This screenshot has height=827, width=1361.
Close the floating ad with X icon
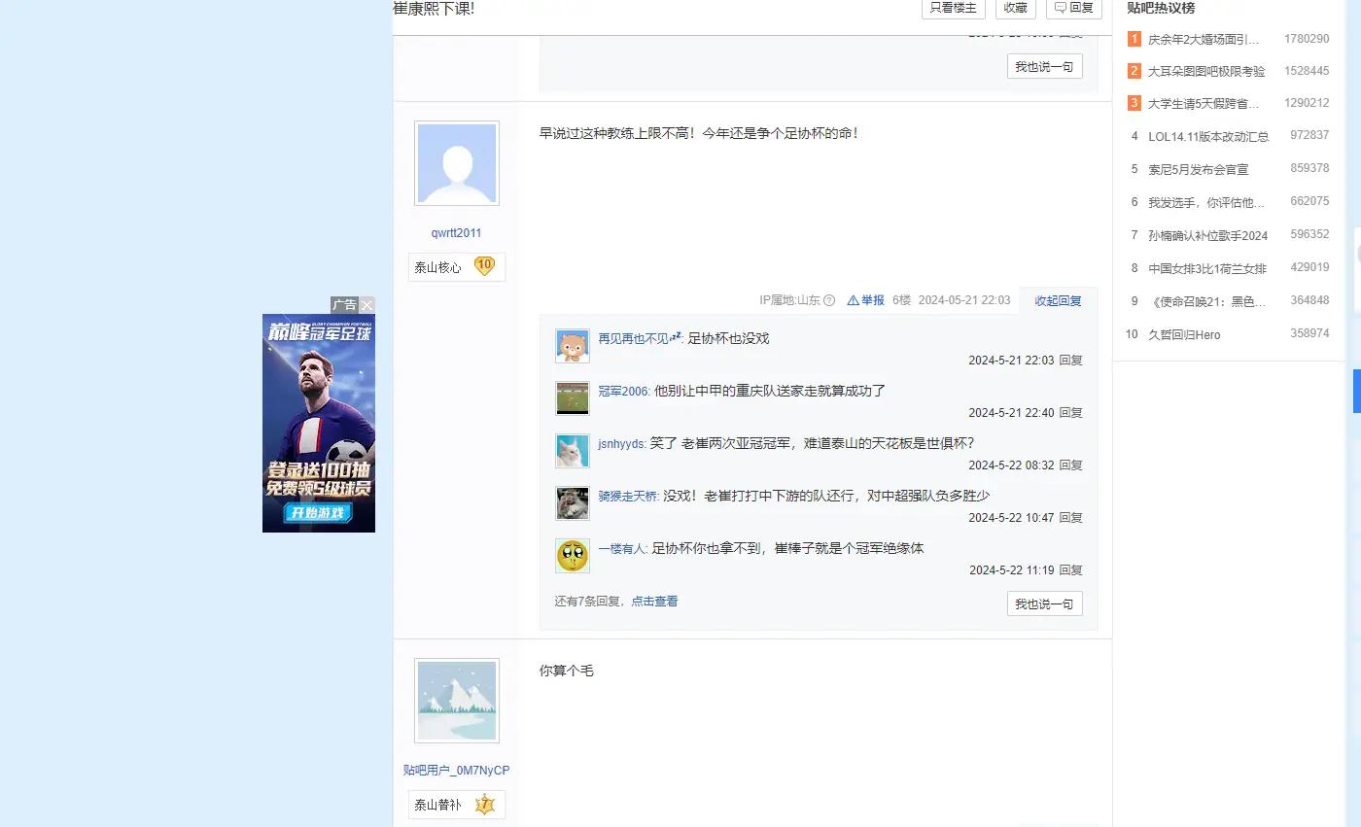[366, 305]
